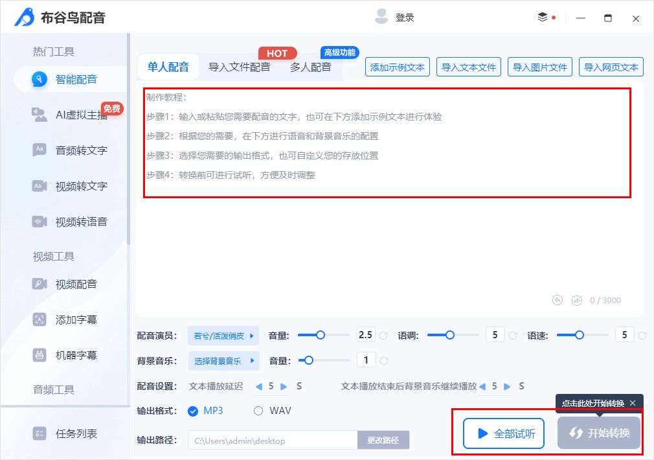654x460 pixels.
Task: Minimize the 布谷鸟配音 window
Action: pos(581,18)
